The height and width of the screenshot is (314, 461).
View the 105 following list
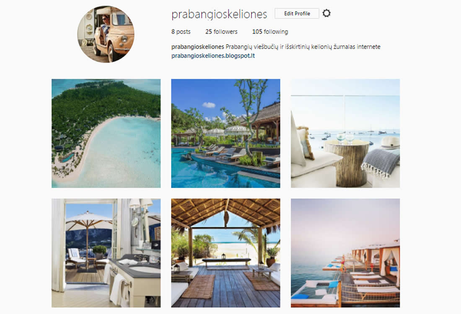coord(270,31)
